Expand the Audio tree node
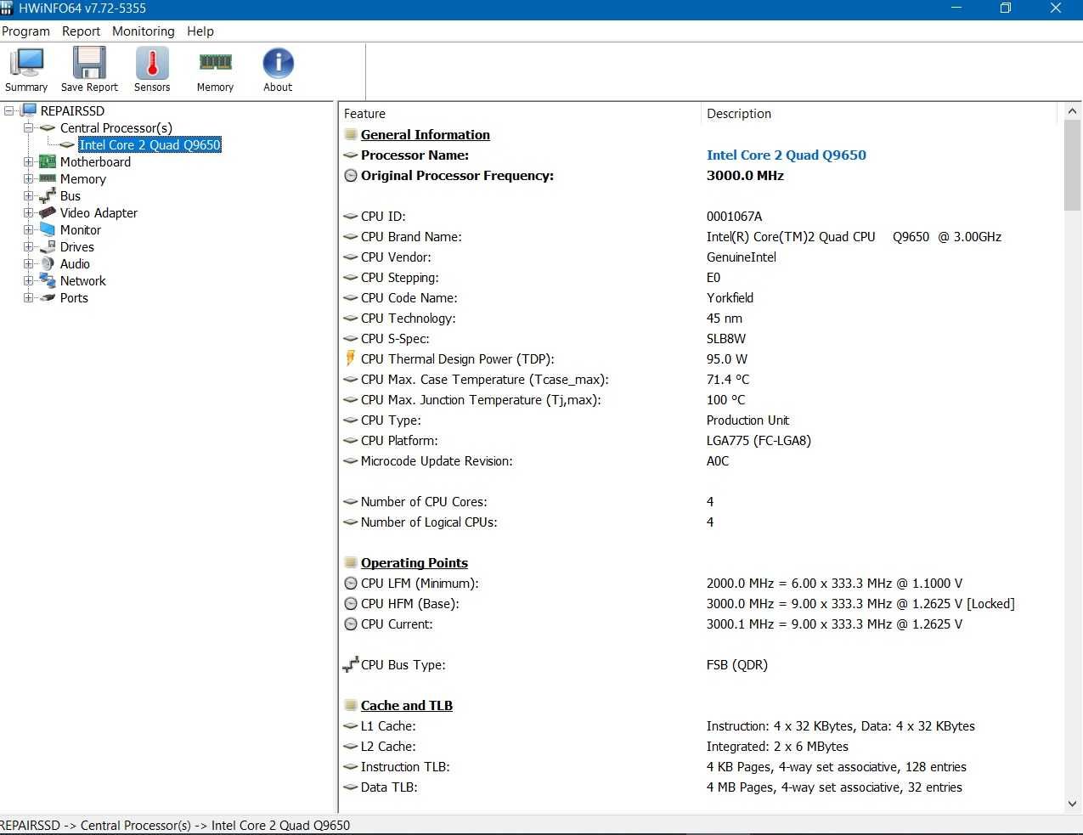The image size is (1083, 835). pos(28,263)
